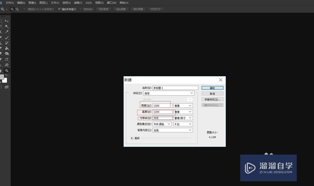
Task: Change the screen mode icon
Action: tap(7, 87)
